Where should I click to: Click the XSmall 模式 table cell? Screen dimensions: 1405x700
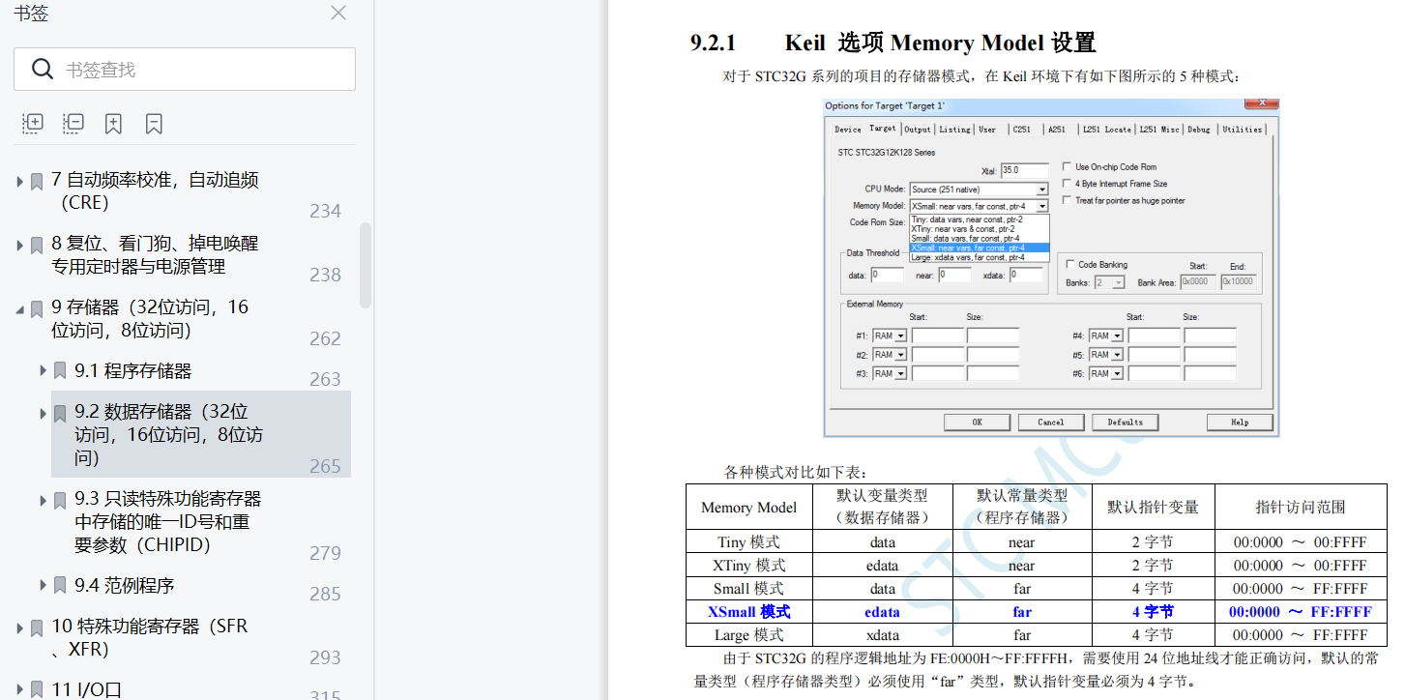(749, 612)
